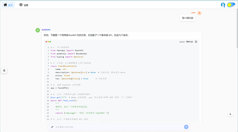Click the red dot on code block
The width and height of the screenshot is (238, 132).
click(x=46, y=42)
